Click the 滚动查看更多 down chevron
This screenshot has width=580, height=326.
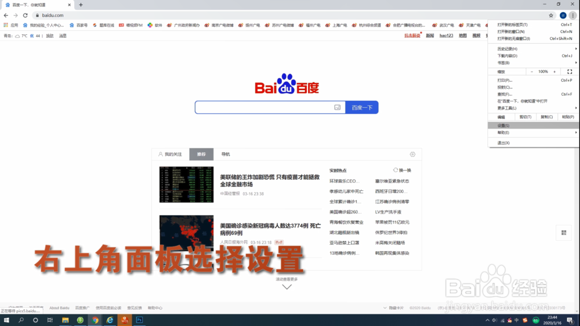pyautogui.click(x=287, y=287)
